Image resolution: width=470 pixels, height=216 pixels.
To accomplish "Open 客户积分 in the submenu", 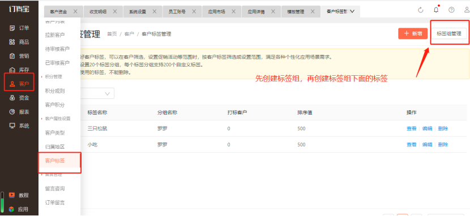I will click(55, 105).
